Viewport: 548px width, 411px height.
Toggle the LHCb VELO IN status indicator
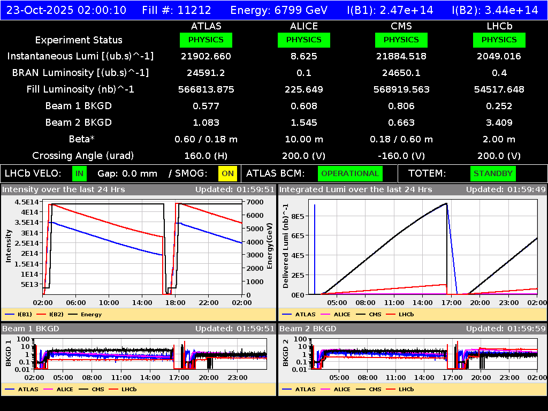coord(78,173)
